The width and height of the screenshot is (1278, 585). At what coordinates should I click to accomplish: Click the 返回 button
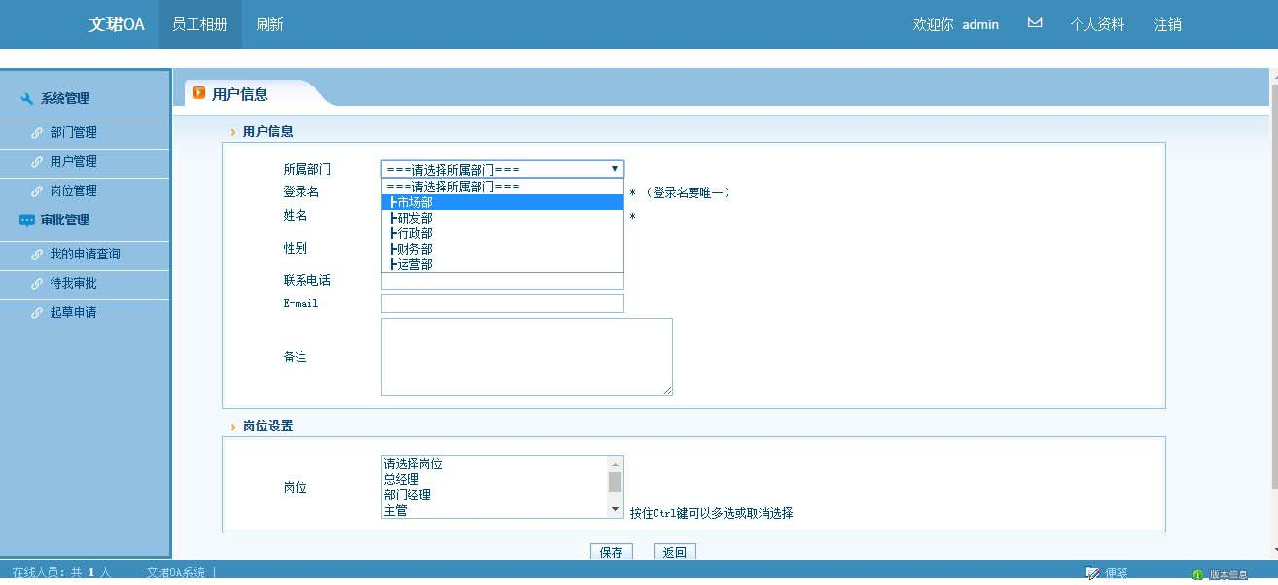click(x=674, y=553)
